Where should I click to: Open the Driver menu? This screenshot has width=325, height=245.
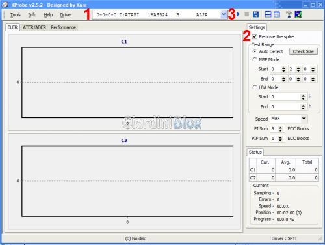point(66,15)
